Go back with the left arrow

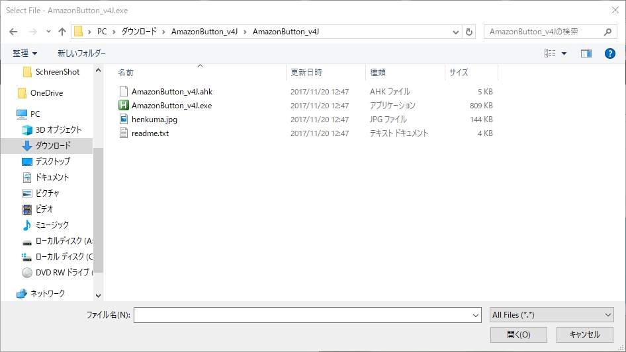13,32
